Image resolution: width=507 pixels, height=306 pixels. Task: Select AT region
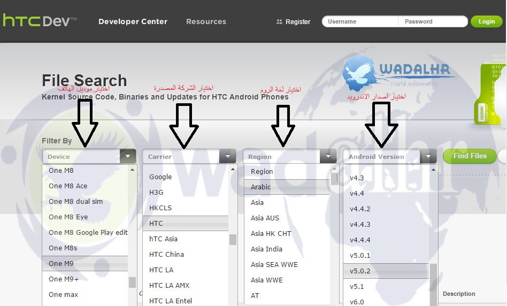[287, 296]
